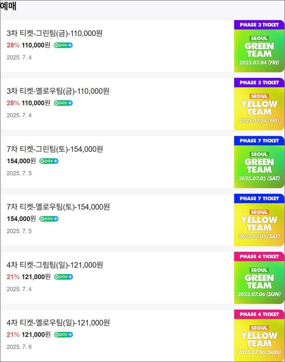Viewport: 285px width, 362px height.
Task: Open Phase 3 Green Team Friday thumbnail
Action: click(259, 46)
